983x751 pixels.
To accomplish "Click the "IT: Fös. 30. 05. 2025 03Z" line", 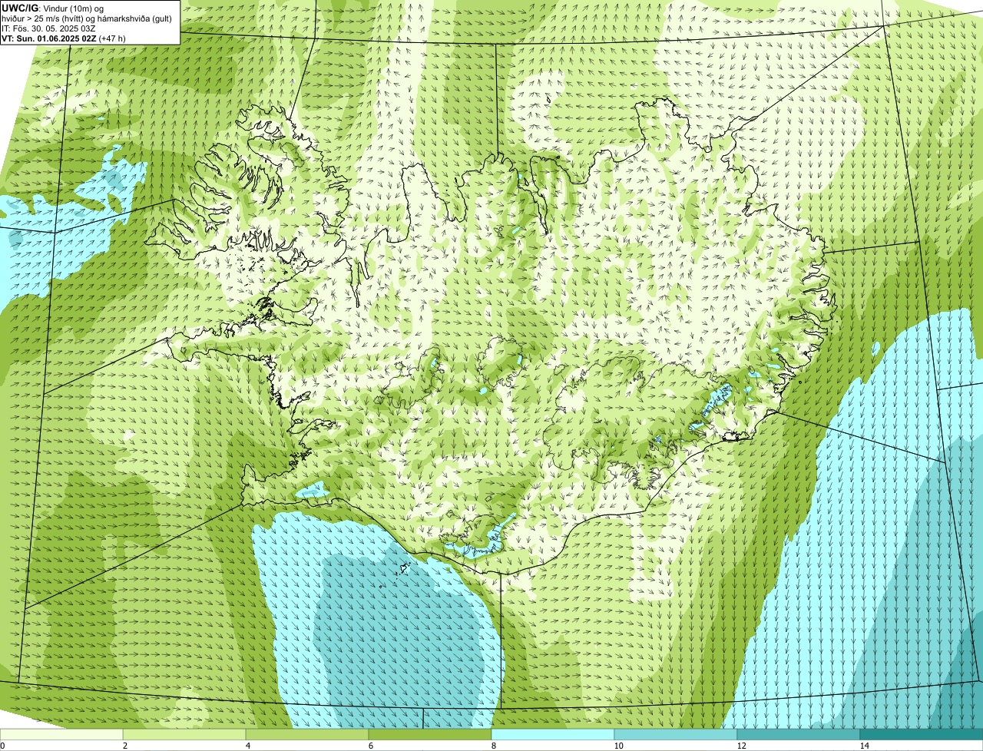I will [48, 28].
